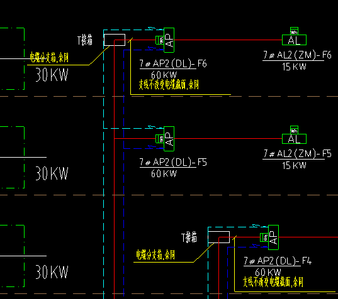Screen dimensions: 338x299
Task: Select the Wh meter atop the F5 AL panel
Action: point(294,129)
